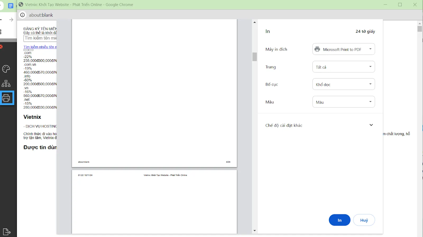Click the preview page dated 01:22 18/11/24
The height and width of the screenshot is (237, 423).
coord(154,202)
